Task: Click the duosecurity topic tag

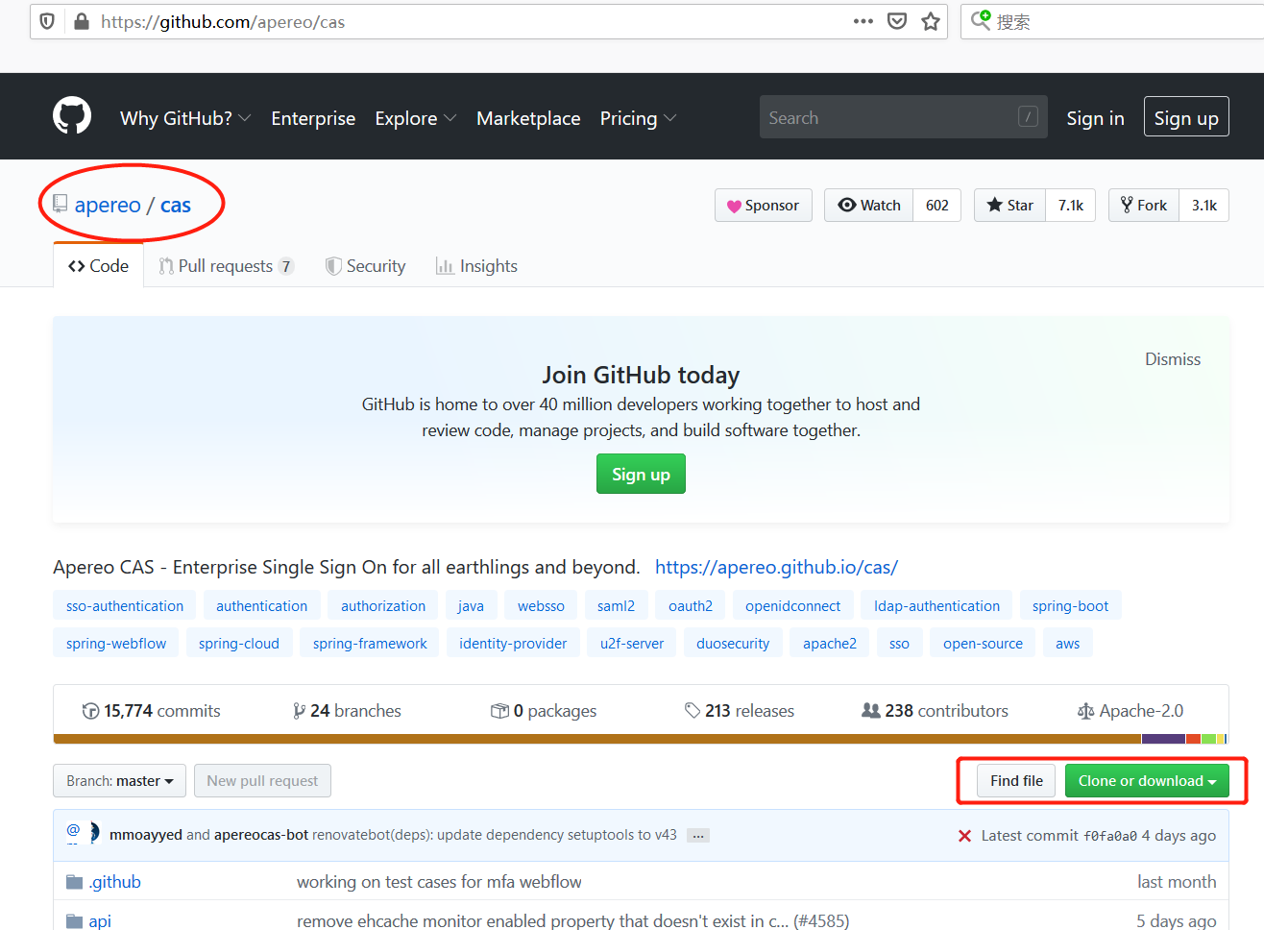Action: pos(733,644)
